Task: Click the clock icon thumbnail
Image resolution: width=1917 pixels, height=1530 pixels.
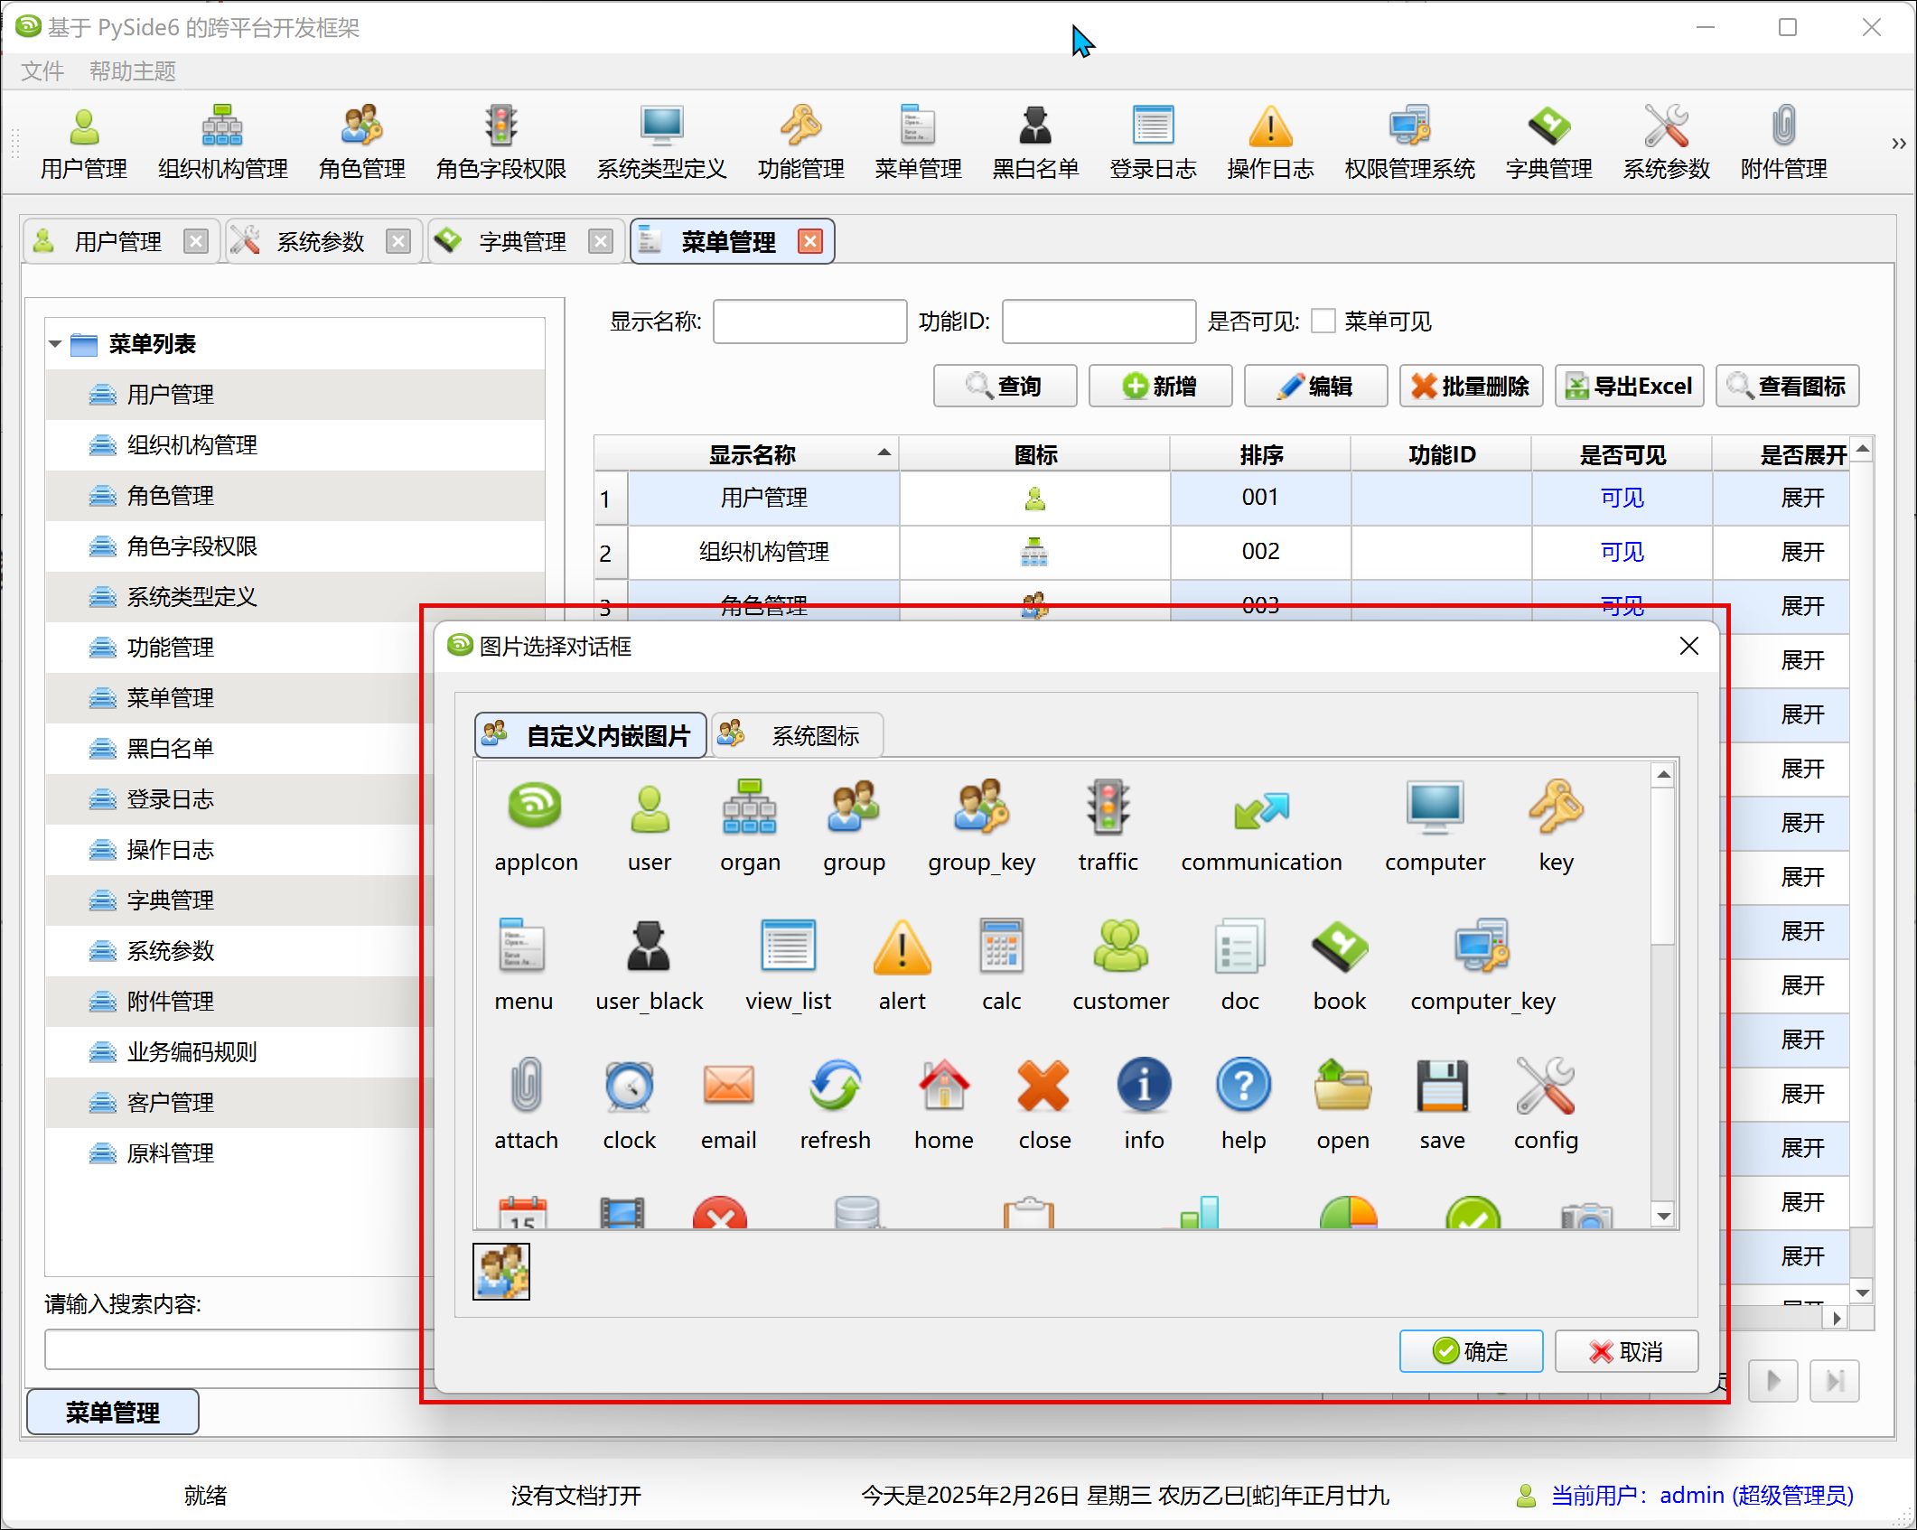Action: click(629, 1086)
